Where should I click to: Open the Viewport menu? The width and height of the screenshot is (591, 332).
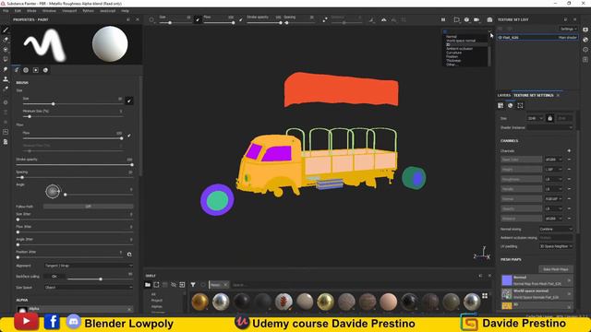coord(69,11)
